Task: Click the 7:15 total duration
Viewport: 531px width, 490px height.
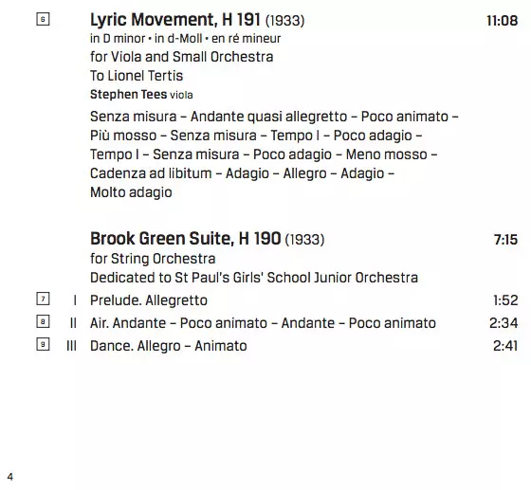Action: point(505,240)
